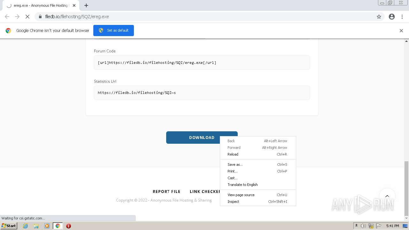Click the scrollbar up arrow

pyautogui.click(x=406, y=41)
